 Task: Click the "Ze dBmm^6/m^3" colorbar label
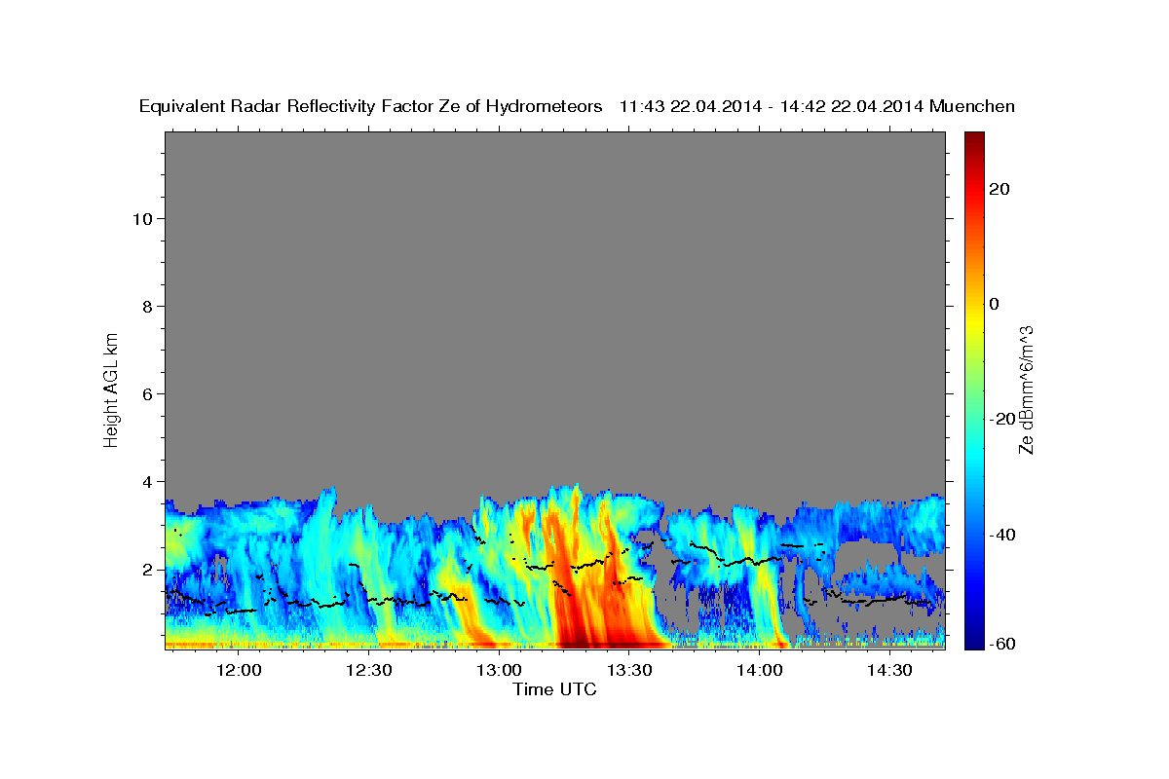(x=1027, y=389)
